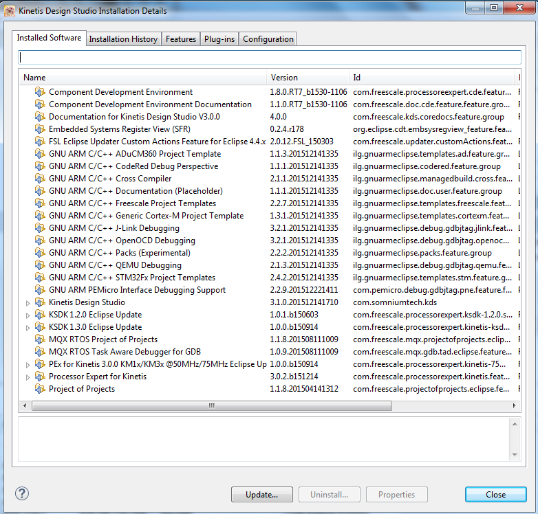Click the CodeRed Debug Perspective feature icon
This screenshot has height=514, width=538.
click(x=40, y=166)
